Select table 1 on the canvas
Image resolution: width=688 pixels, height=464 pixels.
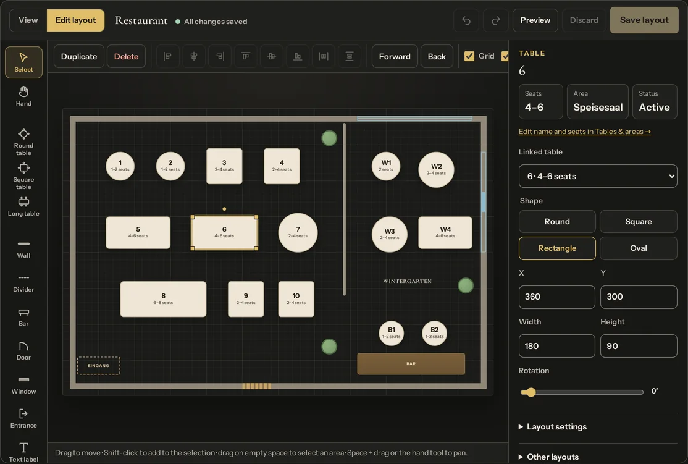[x=120, y=166]
